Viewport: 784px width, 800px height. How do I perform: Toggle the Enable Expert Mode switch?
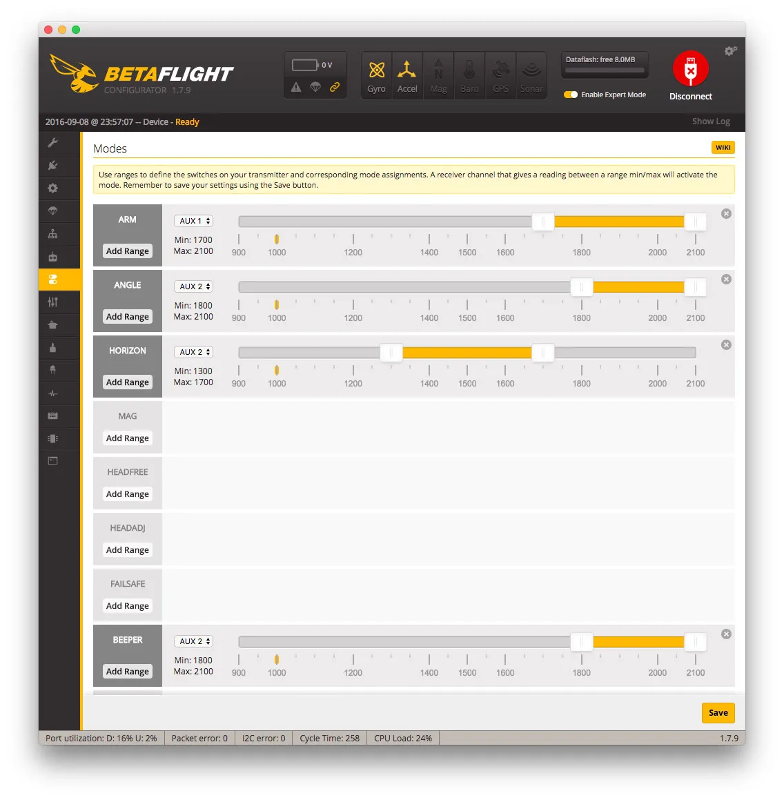pyautogui.click(x=571, y=95)
